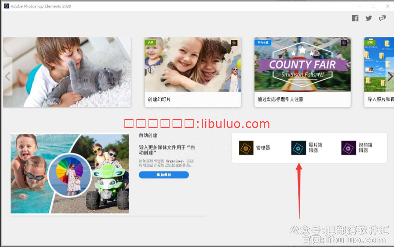Open the Twitter bird icon
394x247 pixels.
click(x=369, y=18)
